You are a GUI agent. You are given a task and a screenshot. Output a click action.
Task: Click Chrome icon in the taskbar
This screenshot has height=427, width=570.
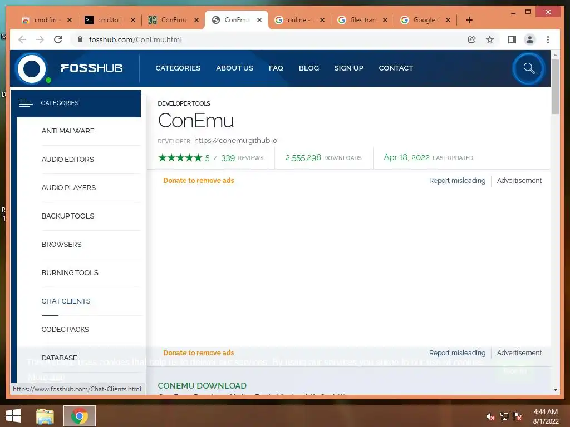80,416
